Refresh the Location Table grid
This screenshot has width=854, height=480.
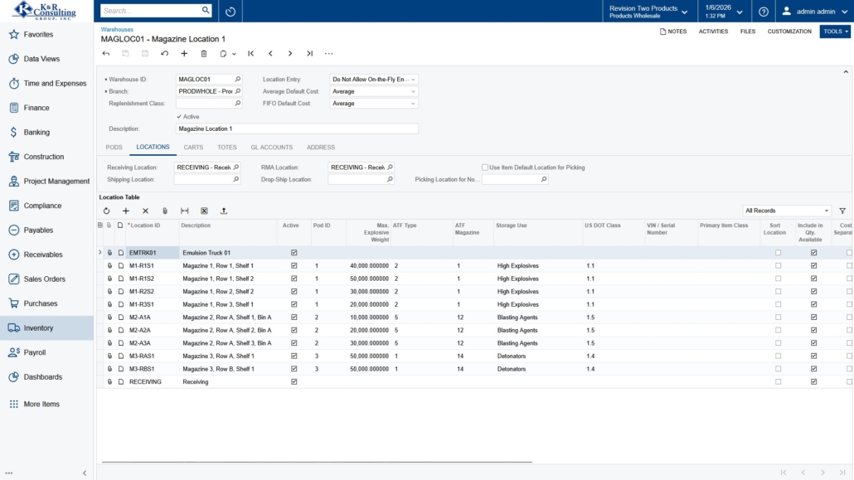point(106,211)
